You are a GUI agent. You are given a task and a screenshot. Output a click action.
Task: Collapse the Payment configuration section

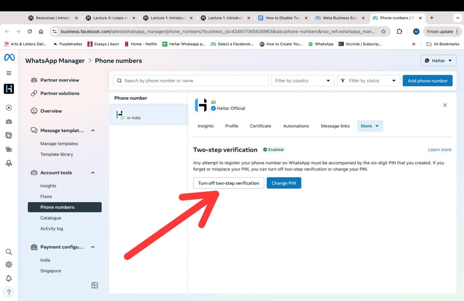[93, 247]
